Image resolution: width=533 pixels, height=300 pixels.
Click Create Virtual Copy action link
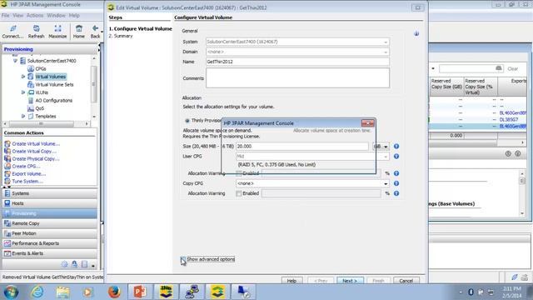[34, 152]
